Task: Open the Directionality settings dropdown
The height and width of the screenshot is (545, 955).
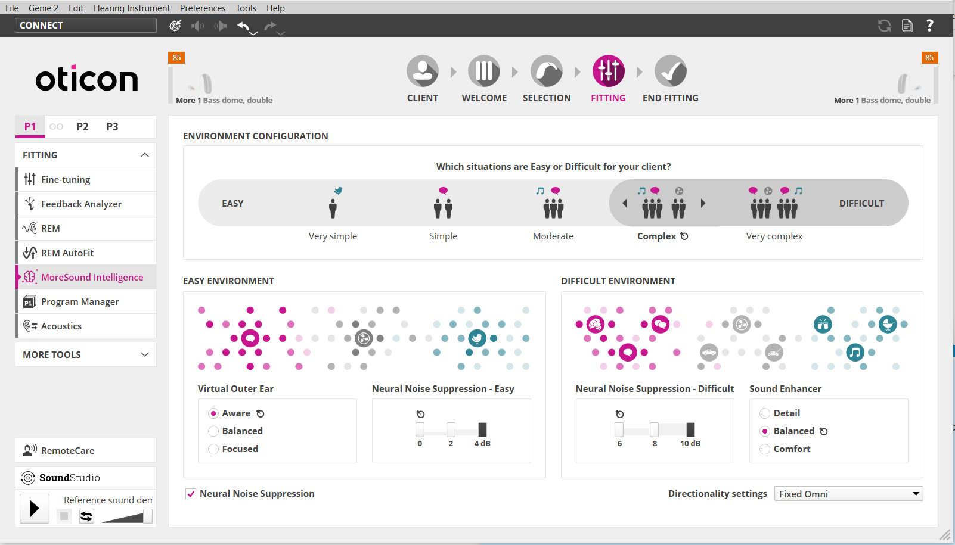Action: (848, 494)
